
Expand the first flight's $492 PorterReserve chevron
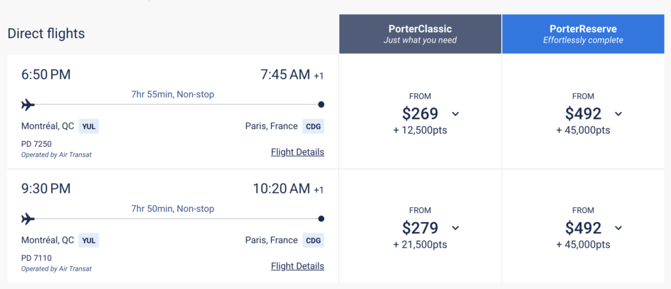pyautogui.click(x=618, y=114)
